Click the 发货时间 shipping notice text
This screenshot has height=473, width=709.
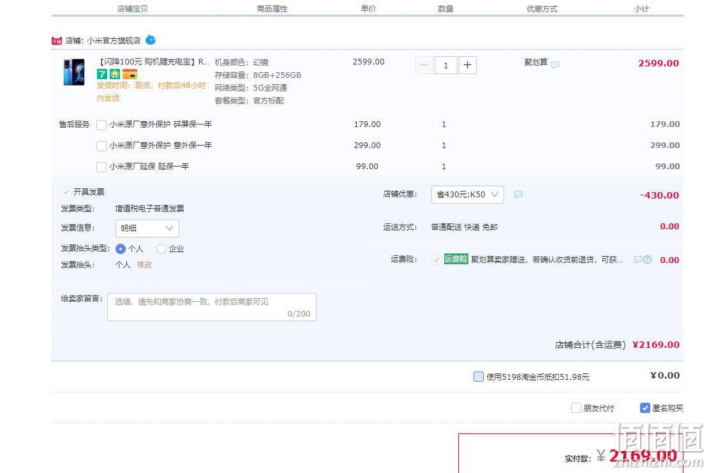[151, 91]
